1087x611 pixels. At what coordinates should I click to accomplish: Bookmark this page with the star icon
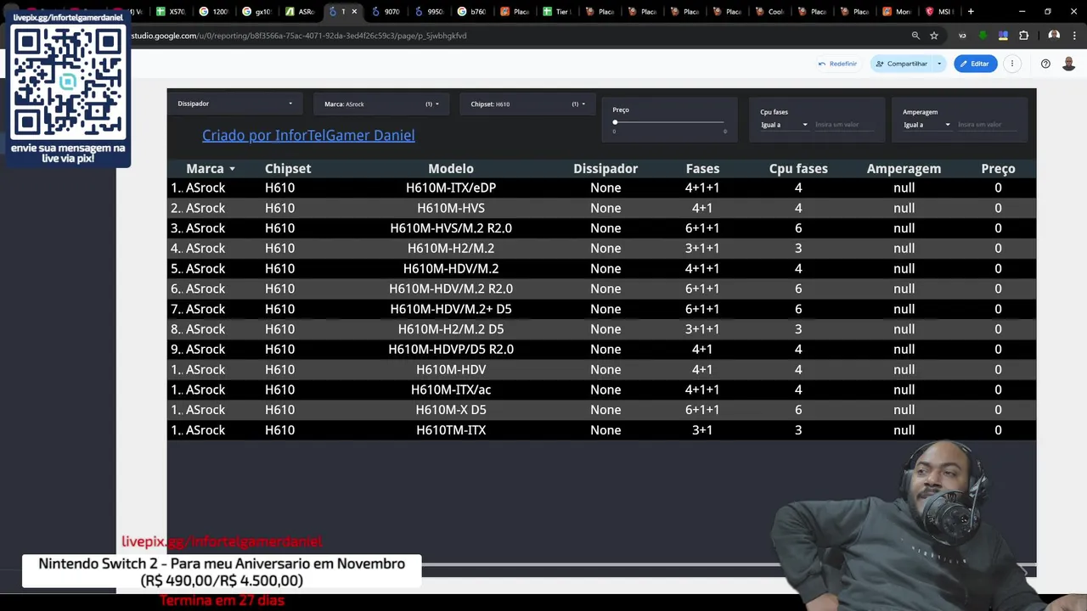coord(934,36)
